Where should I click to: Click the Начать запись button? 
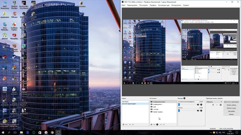(231, 105)
